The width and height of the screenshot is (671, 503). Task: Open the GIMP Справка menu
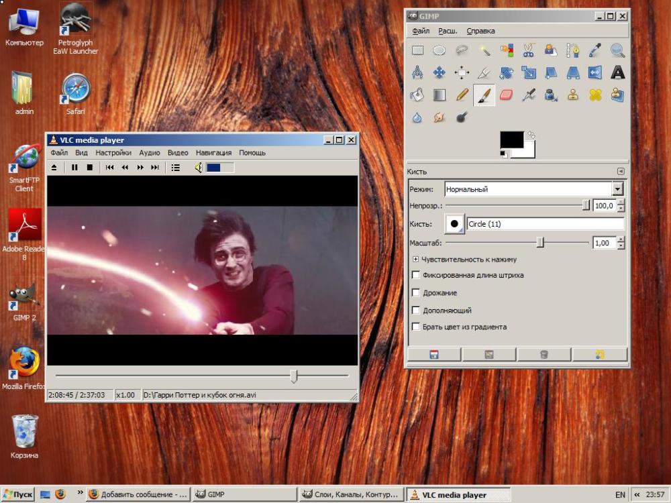click(x=480, y=31)
